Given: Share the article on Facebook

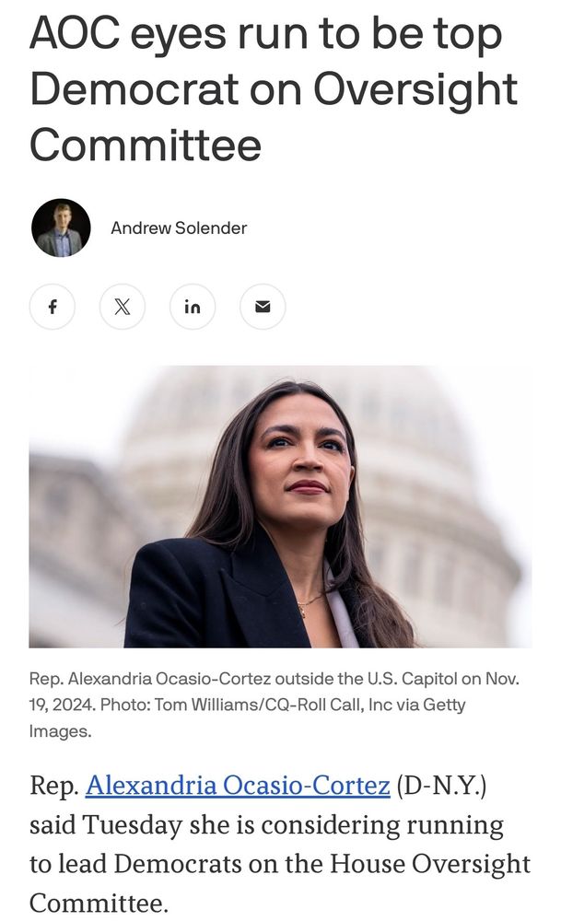Looking at the screenshot, I should (x=53, y=306).
